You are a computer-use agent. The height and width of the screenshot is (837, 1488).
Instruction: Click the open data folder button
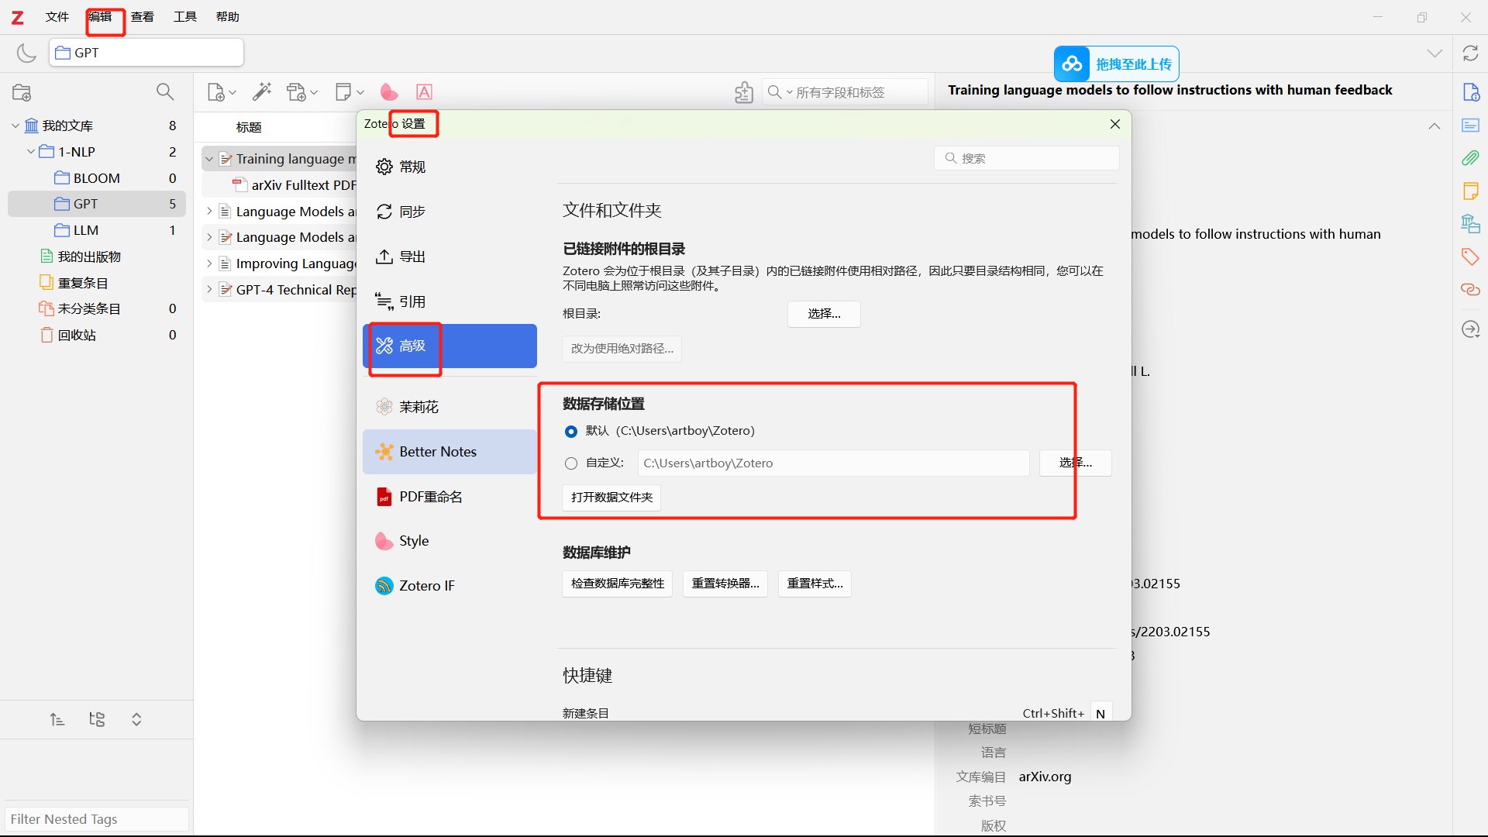611,498
